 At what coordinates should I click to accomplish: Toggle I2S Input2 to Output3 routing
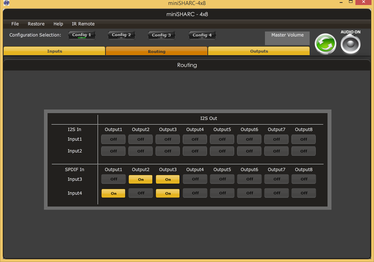[x=168, y=151]
